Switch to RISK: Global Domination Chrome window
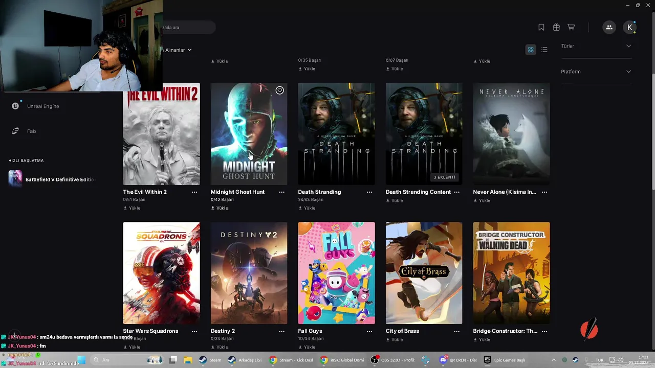655x368 pixels. (x=342, y=360)
